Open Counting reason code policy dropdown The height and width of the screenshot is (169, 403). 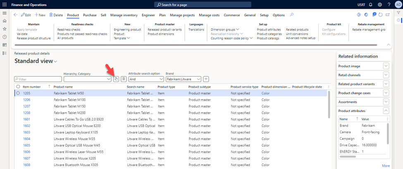point(232,38)
